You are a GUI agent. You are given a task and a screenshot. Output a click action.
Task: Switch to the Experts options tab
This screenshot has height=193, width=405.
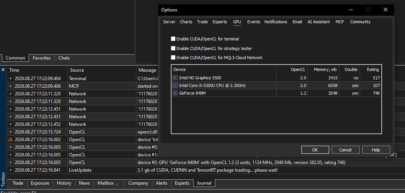point(219,22)
